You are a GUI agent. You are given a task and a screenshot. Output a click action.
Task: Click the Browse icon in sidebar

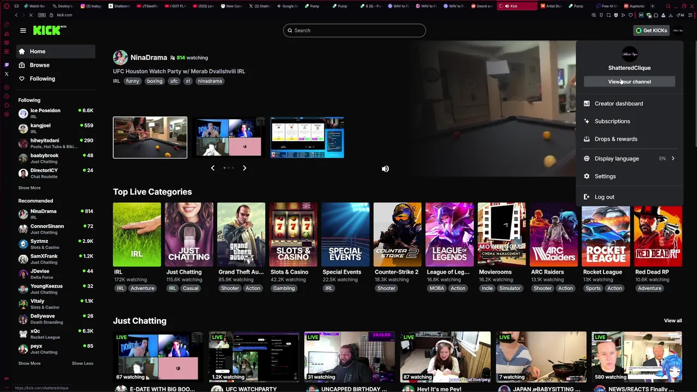pos(22,65)
